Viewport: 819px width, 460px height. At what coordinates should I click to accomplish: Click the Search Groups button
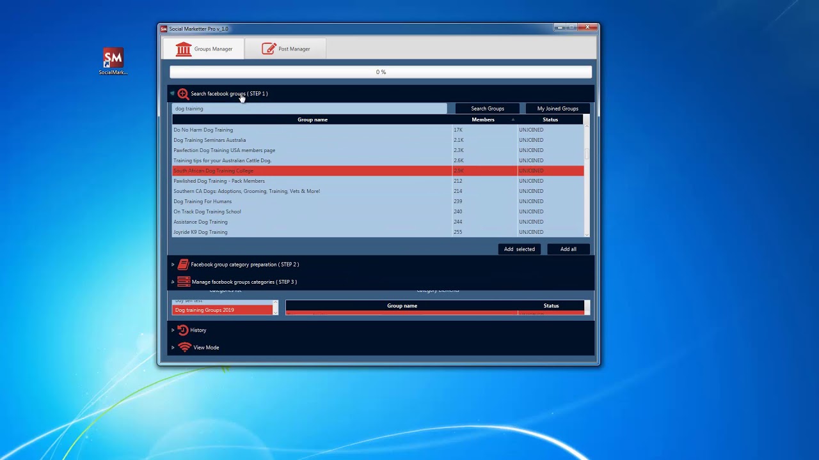[x=488, y=109]
